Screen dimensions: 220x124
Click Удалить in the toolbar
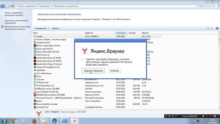[x=55, y=28]
